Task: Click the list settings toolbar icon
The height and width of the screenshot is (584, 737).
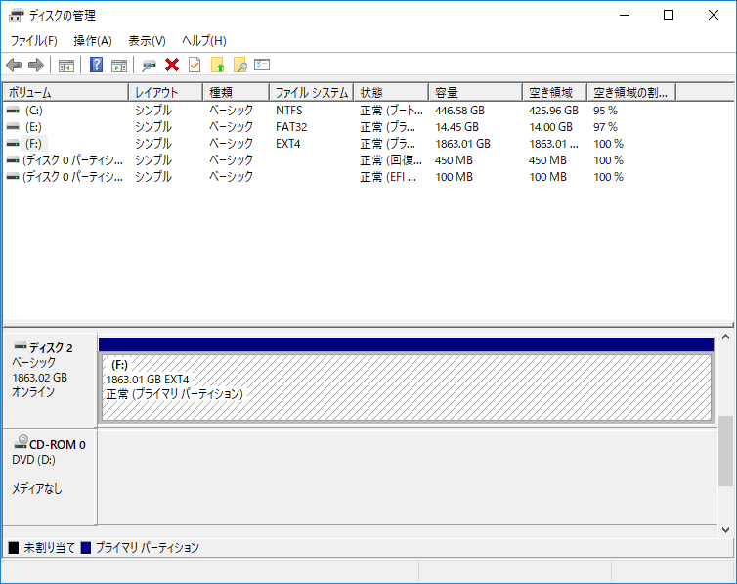Action: pyautogui.click(x=262, y=65)
